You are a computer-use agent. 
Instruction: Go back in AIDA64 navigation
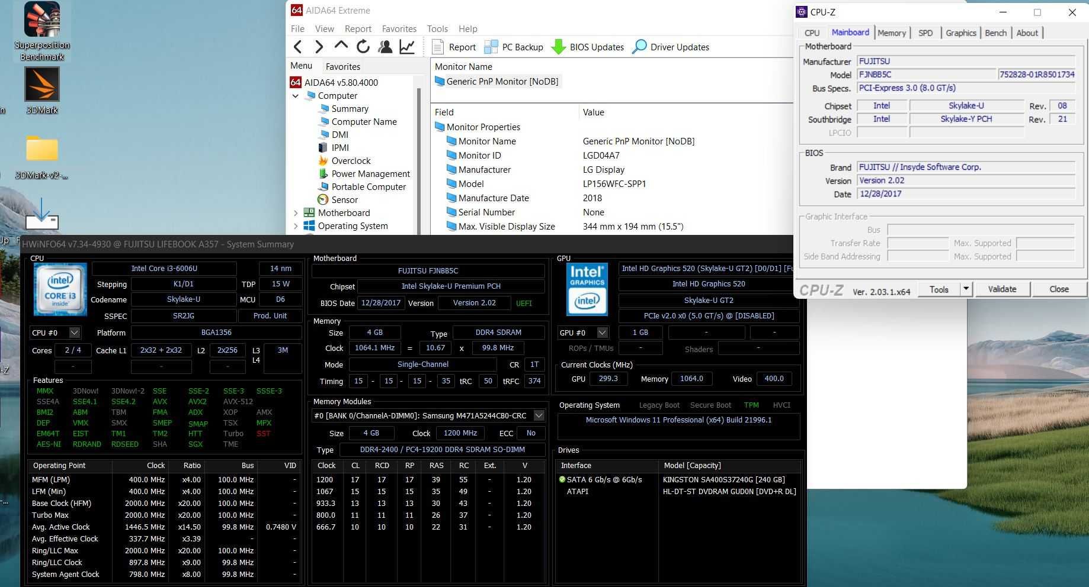[x=298, y=47]
